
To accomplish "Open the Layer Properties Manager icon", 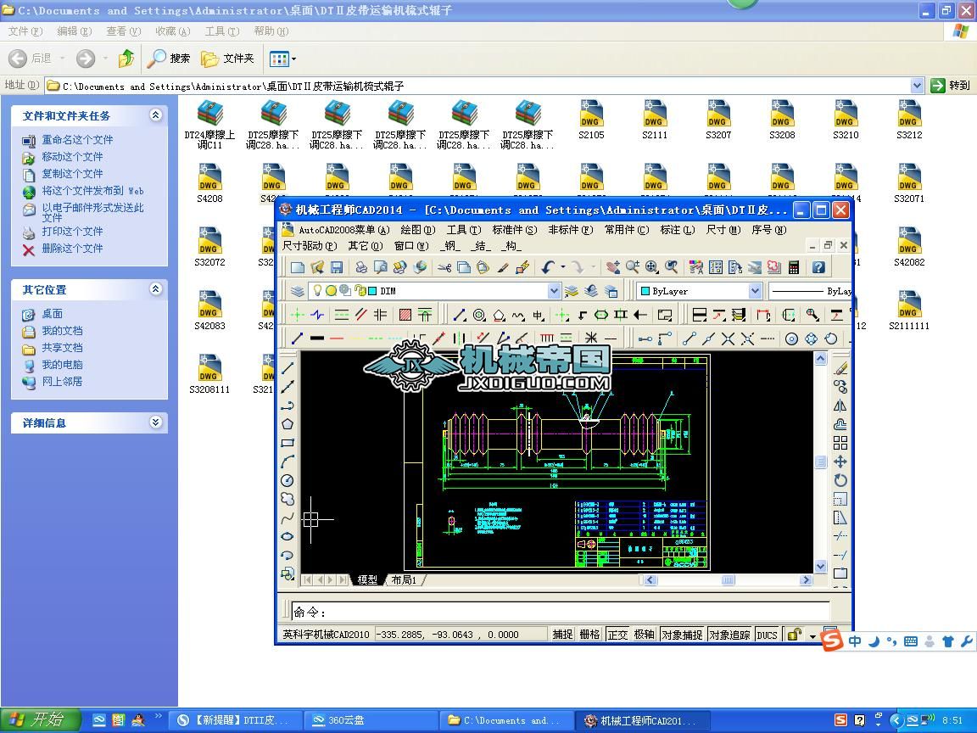I will point(298,291).
